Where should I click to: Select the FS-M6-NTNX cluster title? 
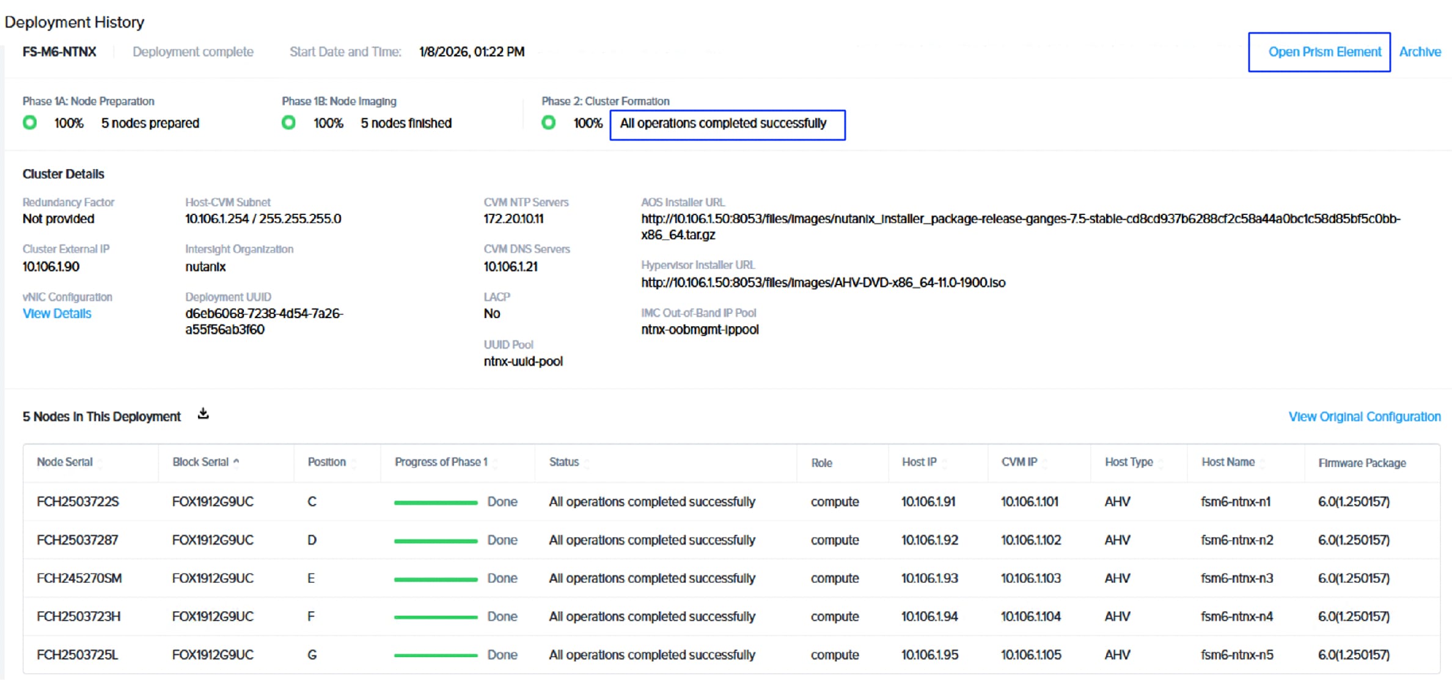(59, 52)
